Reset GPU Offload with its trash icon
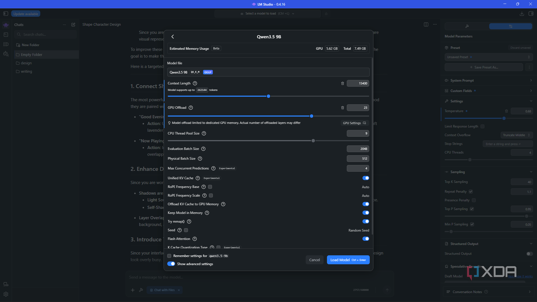This screenshot has width=537, height=302. click(x=342, y=108)
